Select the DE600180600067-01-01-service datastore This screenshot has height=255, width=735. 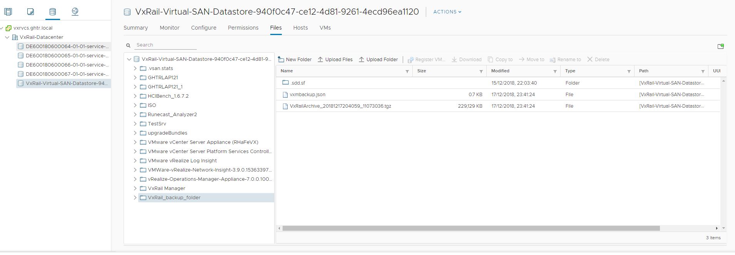point(64,74)
